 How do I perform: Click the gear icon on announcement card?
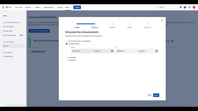click(172, 41)
